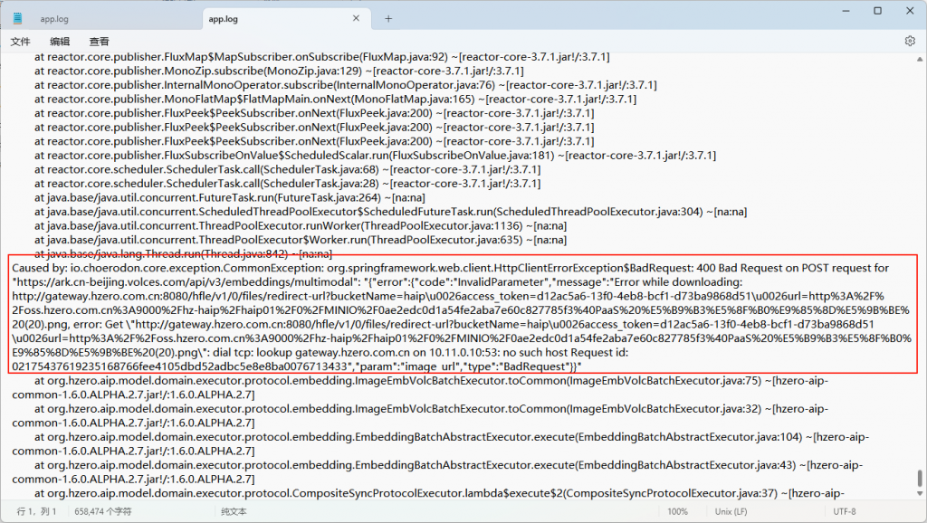
Task: Maximize the Notepad window
Action: [x=877, y=11]
